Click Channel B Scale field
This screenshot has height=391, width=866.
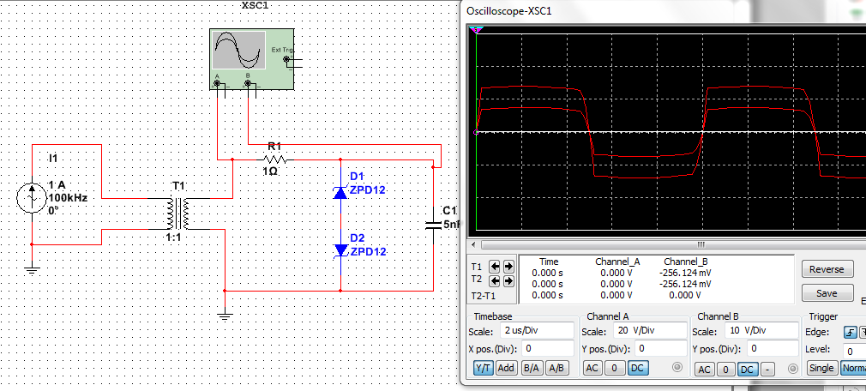tap(761, 331)
